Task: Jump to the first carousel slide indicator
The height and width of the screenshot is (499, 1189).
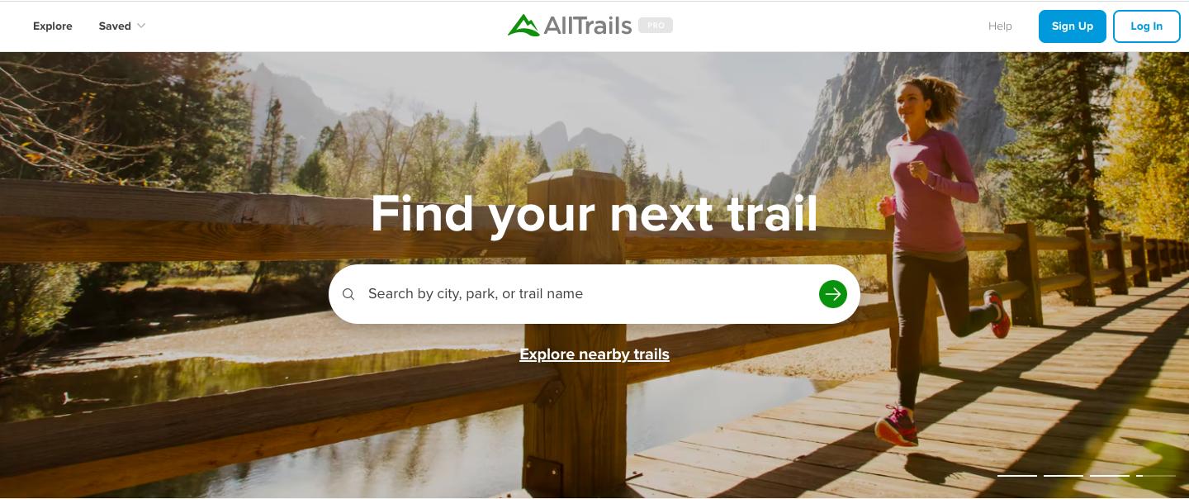Action: coord(1017,476)
